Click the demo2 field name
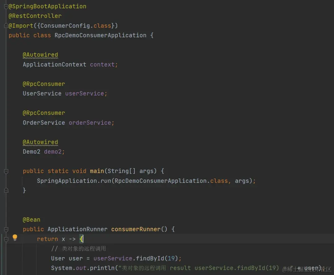The image size is (334, 275). pyautogui.click(x=53, y=152)
